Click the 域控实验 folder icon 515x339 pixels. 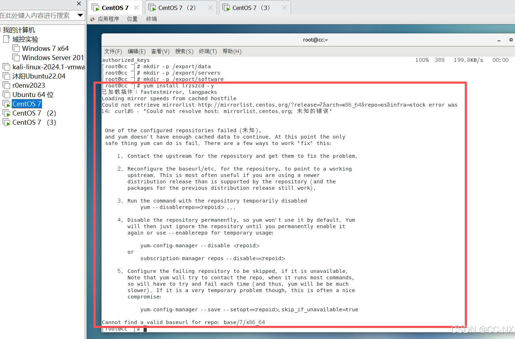click(6, 39)
